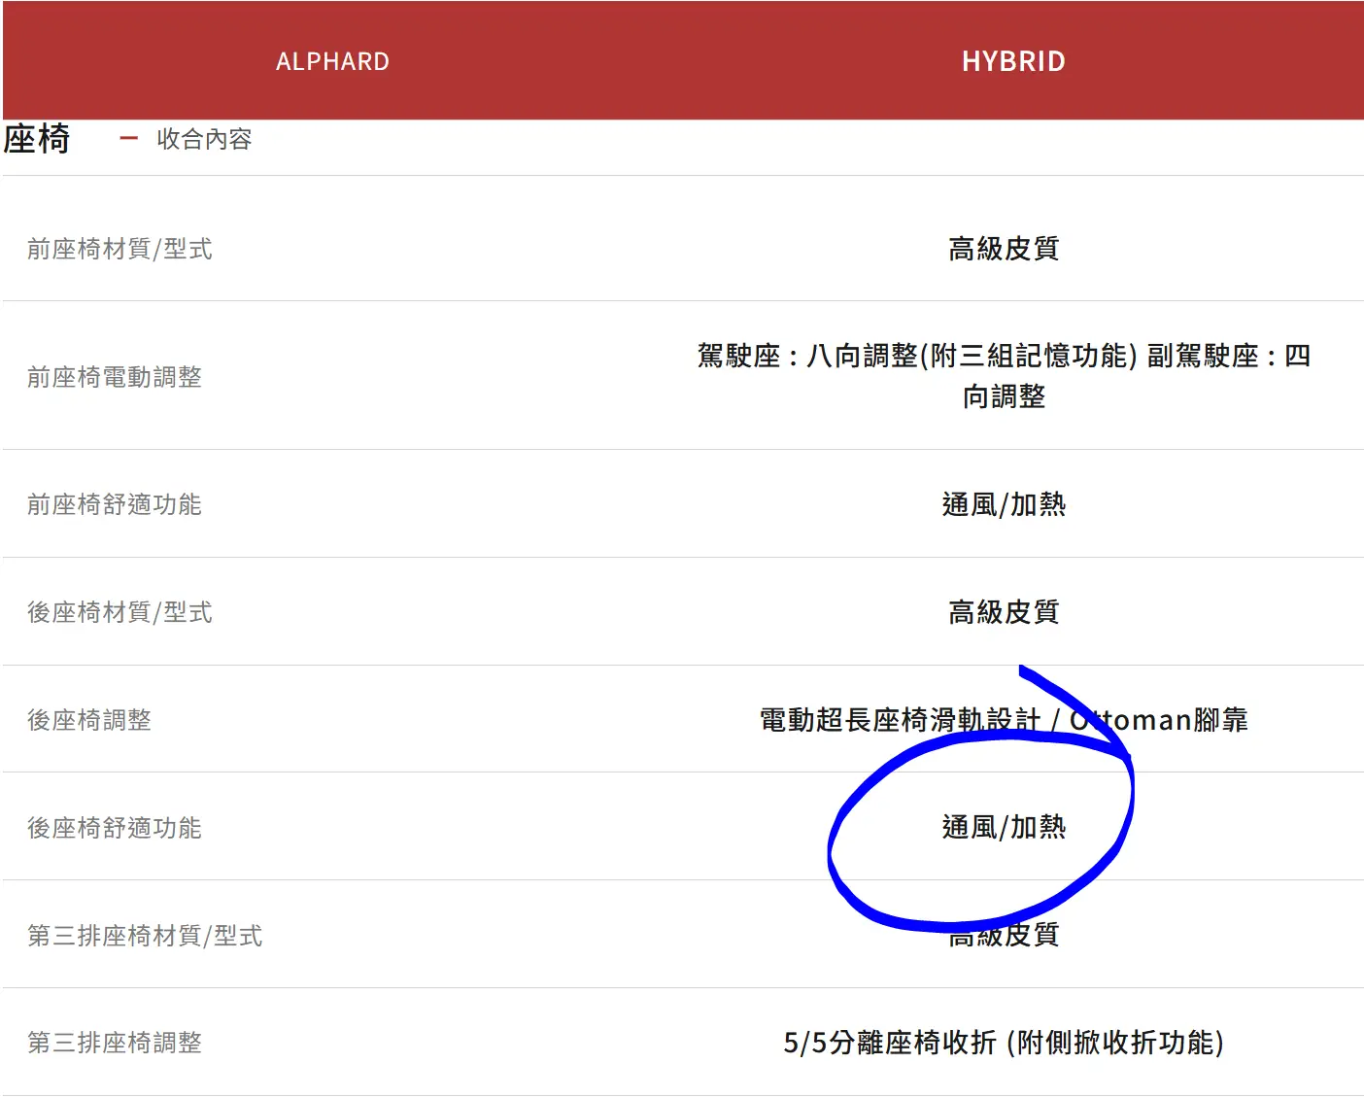Click the 電動超長座椅滑軌設計 / Ottoman腳靠 value
The image size is (1364, 1098).
pos(1004,720)
